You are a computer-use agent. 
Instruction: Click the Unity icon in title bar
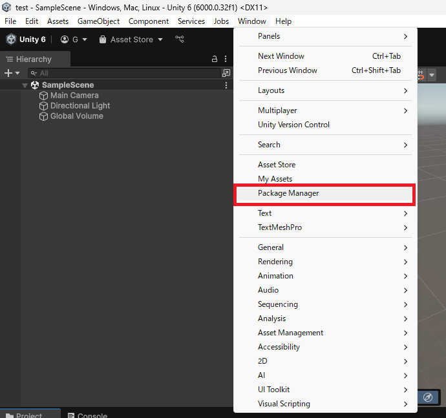[x=6, y=7]
